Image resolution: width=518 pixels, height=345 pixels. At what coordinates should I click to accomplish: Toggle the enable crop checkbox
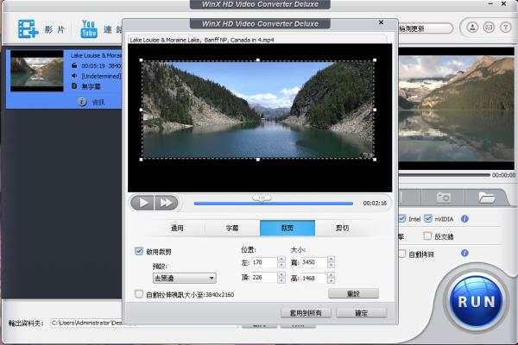tap(139, 251)
